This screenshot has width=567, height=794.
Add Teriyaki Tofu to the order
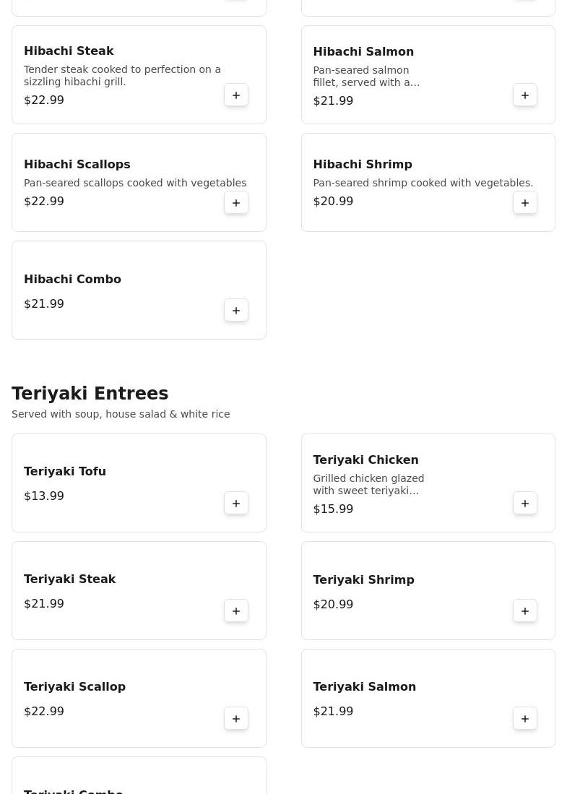pyautogui.click(x=236, y=504)
